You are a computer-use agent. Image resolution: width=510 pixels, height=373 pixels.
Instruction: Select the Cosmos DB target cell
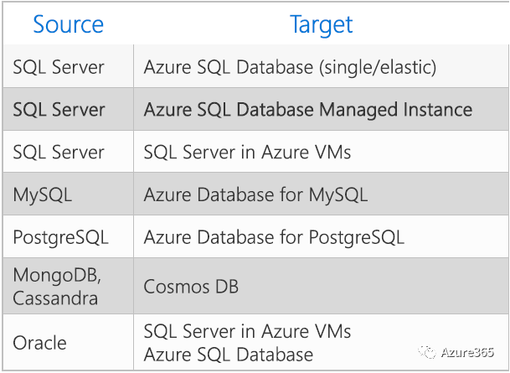pos(191,287)
